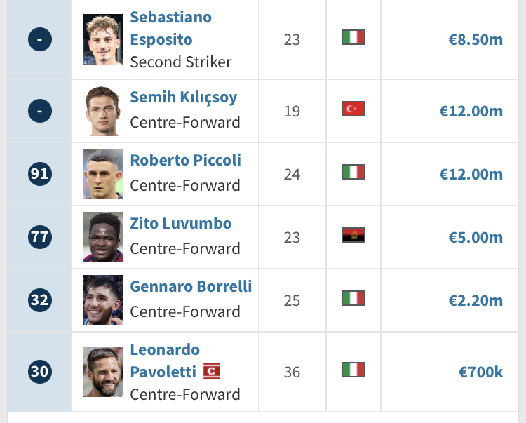The width and height of the screenshot is (526, 423).
Task: Open Gennaro Borrelli's market value €2.20m
Action: click(476, 300)
